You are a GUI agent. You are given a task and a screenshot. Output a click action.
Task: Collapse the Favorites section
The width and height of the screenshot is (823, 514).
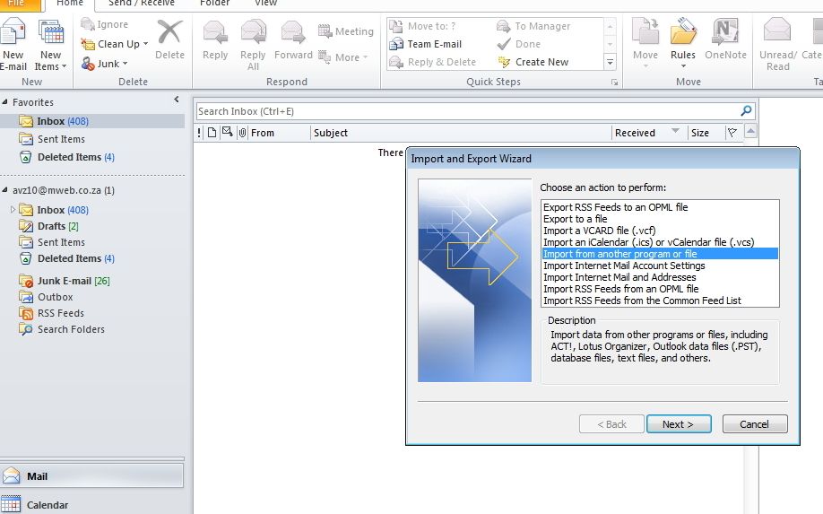[x=6, y=102]
